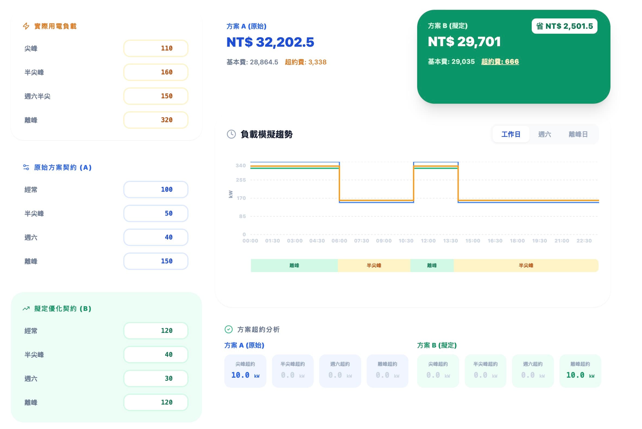The width and height of the screenshot is (642, 429).
Task: Edit the 半尖峰 value 40 in contract B
Action: pos(156,354)
